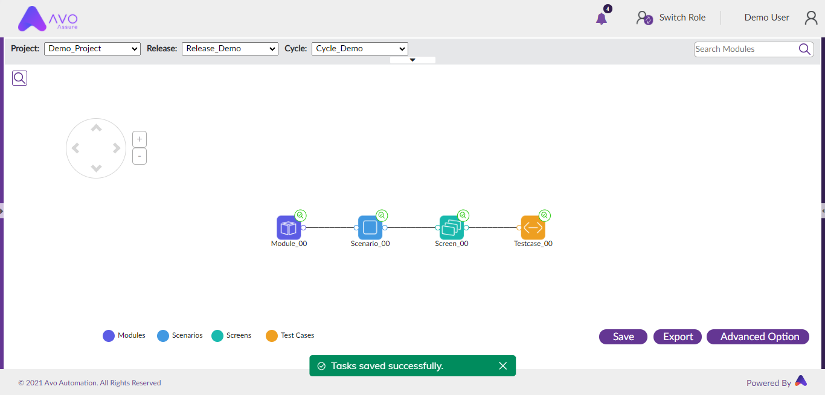825x395 pixels.
Task: Click the green task badge on Testcase_00
Action: click(x=545, y=215)
